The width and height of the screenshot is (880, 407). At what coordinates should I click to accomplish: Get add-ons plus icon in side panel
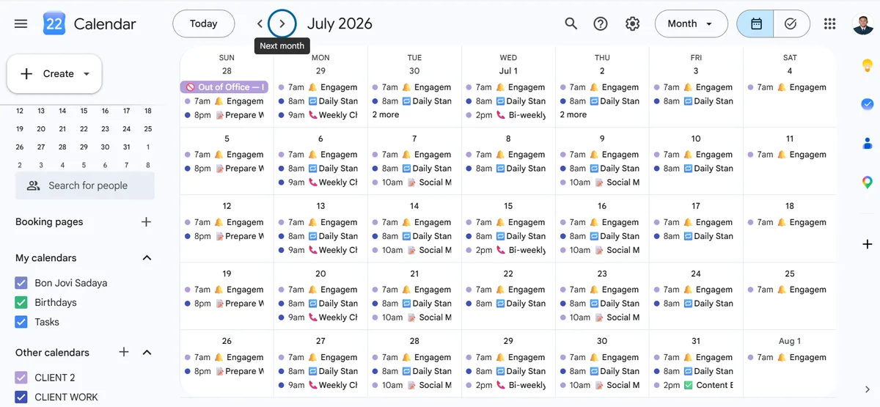tap(867, 244)
